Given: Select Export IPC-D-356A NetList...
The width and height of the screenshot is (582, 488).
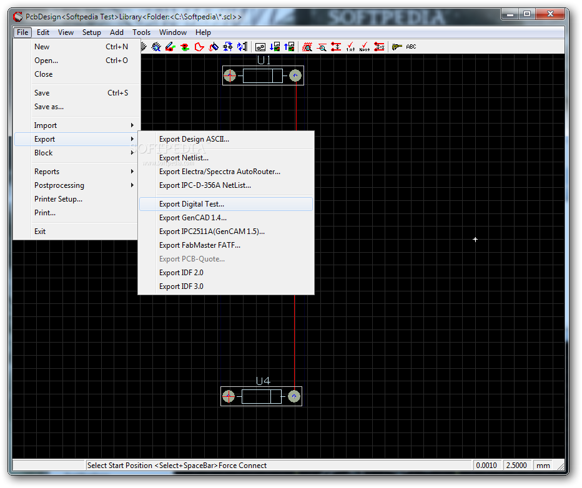Looking at the screenshot, I should click(226, 185).
